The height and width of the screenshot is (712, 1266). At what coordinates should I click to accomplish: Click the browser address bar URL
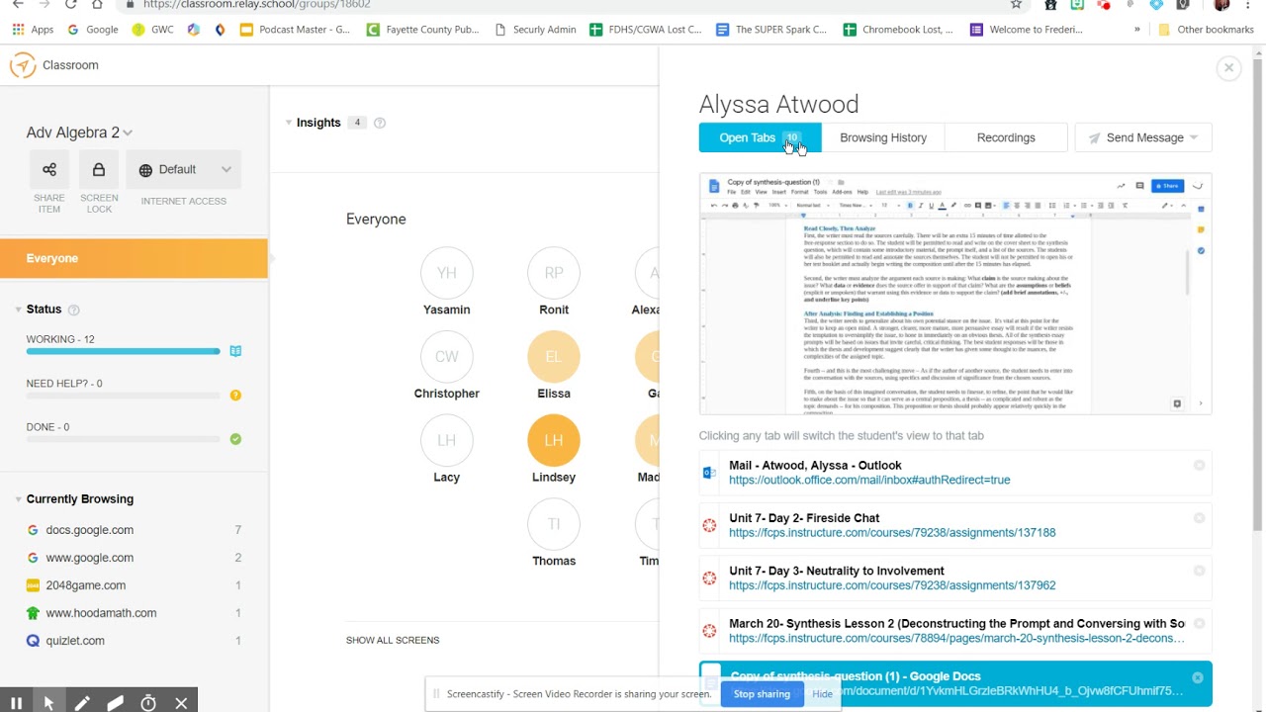coord(257,5)
